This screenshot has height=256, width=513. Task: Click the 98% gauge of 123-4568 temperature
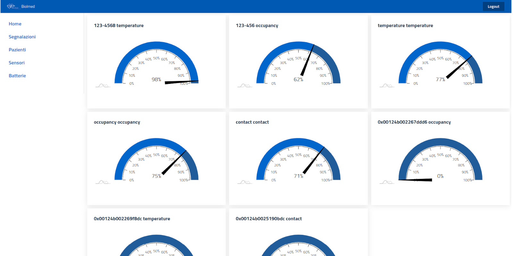[156, 79]
